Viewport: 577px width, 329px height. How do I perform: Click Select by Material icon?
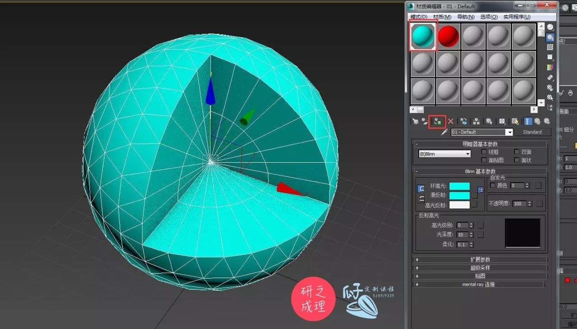tap(550, 97)
